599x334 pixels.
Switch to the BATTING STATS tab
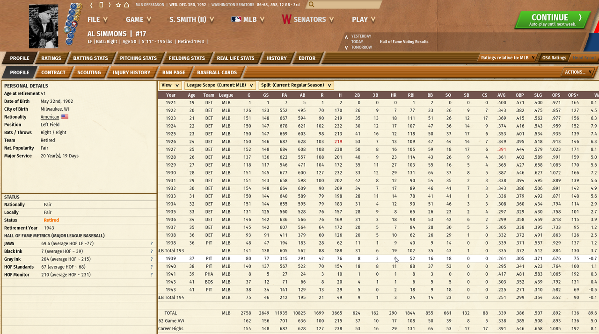pyautogui.click(x=90, y=58)
